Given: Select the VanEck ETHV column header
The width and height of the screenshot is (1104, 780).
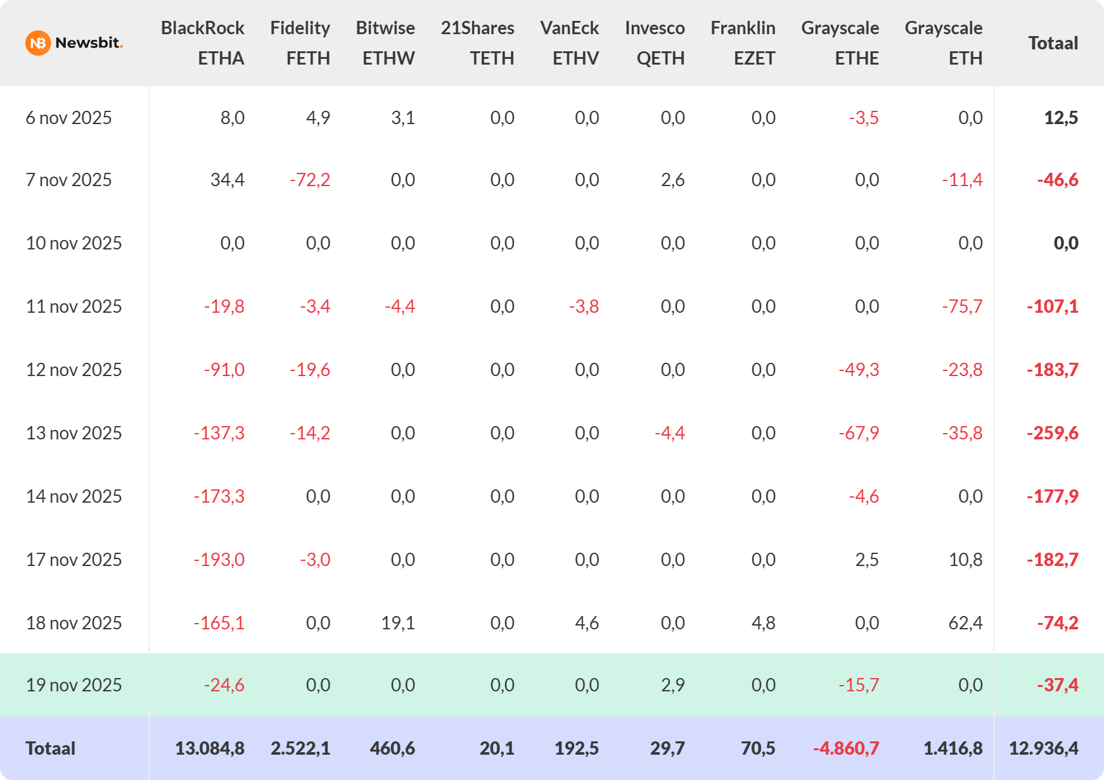Looking at the screenshot, I should [x=569, y=43].
